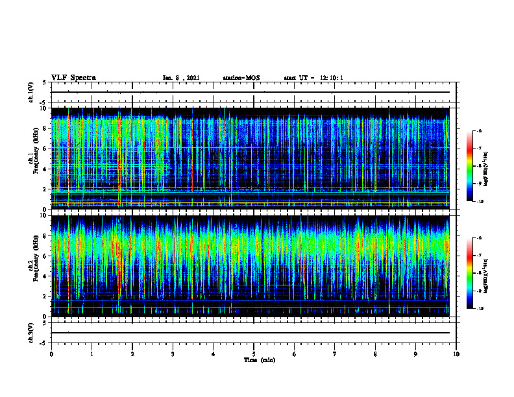Select the date text "Jan. 8, 2021"

[x=181, y=78]
